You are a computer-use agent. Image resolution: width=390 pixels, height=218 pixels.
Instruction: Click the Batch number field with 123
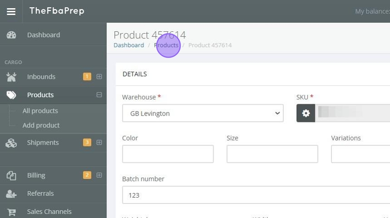(x=256, y=195)
